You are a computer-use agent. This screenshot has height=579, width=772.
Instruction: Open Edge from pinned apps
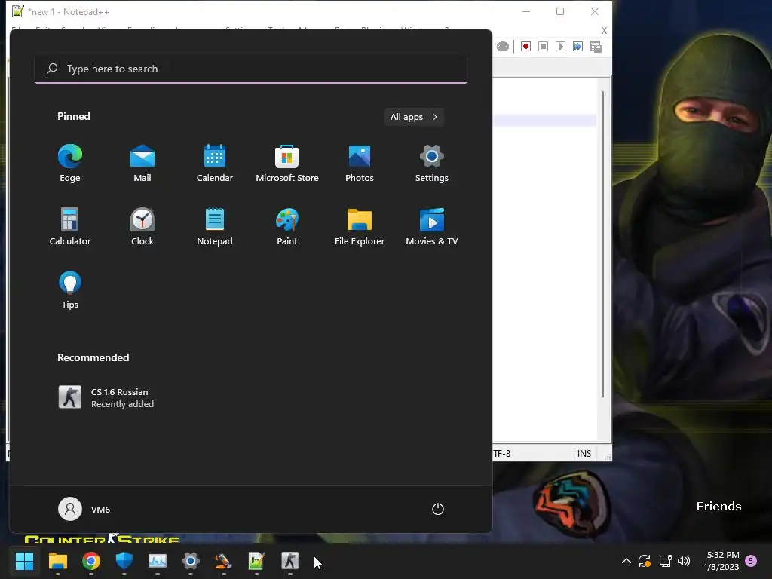coord(70,164)
